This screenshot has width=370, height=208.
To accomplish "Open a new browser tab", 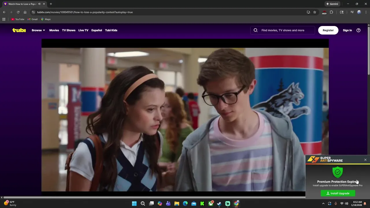I will pos(51,4).
